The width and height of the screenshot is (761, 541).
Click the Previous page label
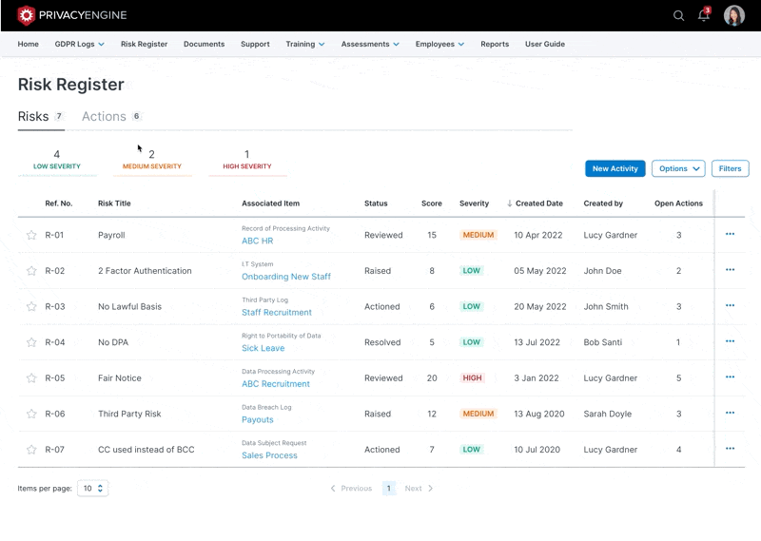click(x=356, y=489)
